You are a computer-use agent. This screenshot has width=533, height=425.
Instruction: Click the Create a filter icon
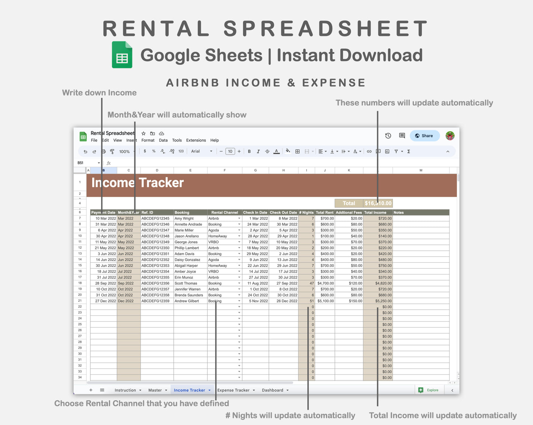click(x=396, y=151)
